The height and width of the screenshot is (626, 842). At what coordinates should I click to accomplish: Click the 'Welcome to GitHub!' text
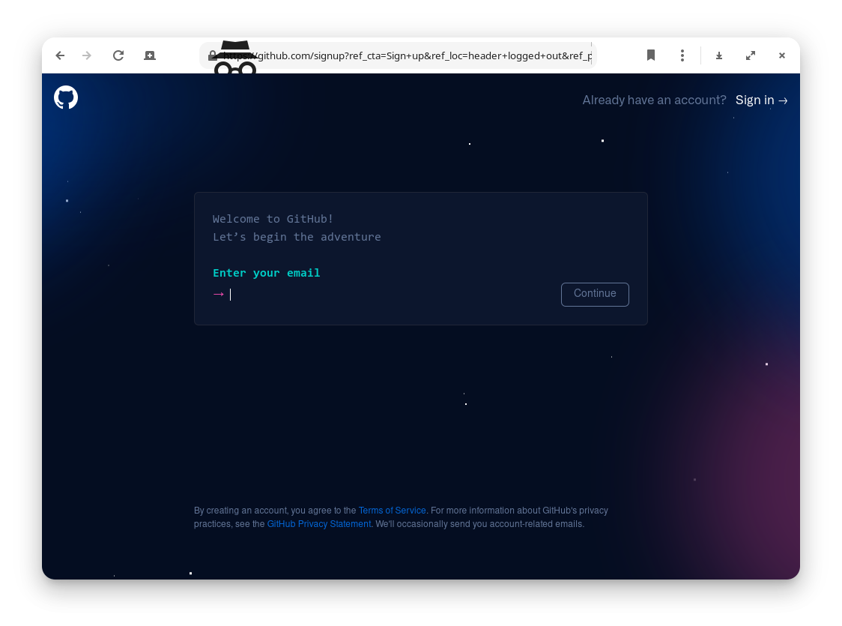(x=273, y=219)
